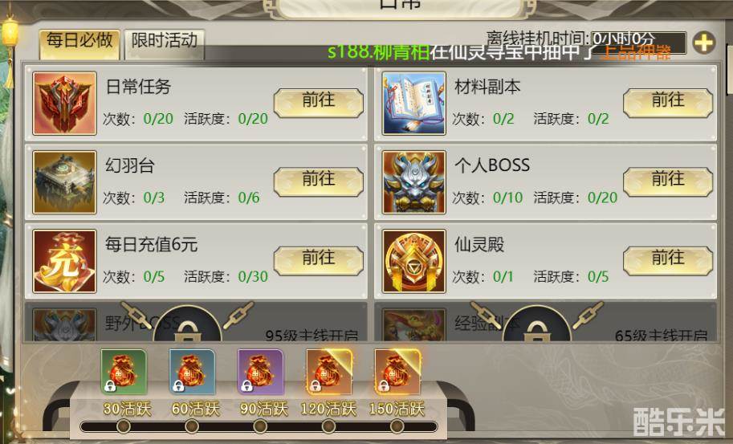Switch to the 限时活动 tab

coord(164,44)
